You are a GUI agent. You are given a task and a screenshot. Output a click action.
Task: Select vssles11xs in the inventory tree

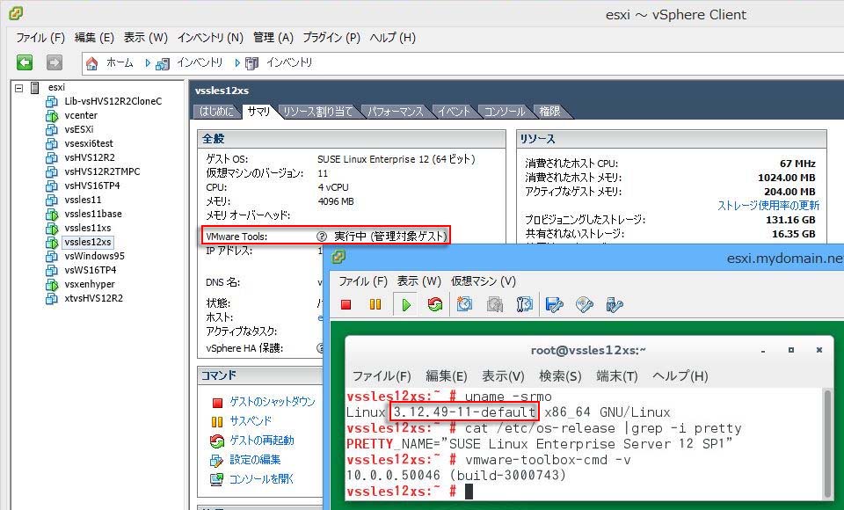(88, 228)
